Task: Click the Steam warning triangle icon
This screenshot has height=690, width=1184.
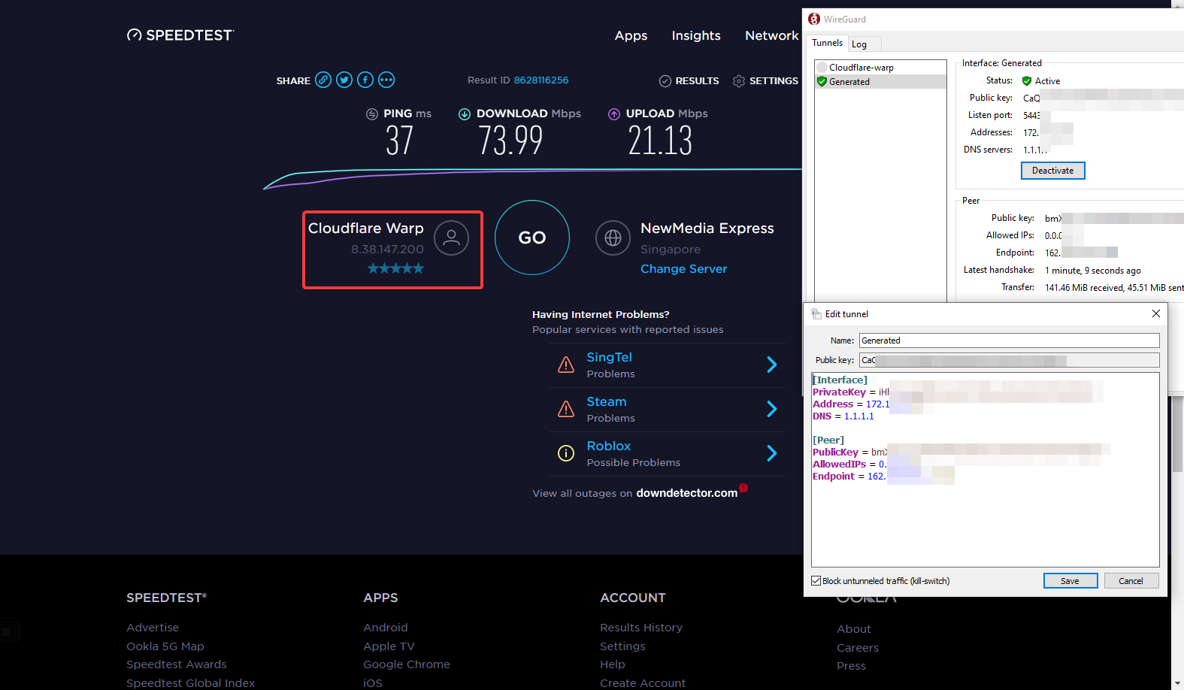Action: point(566,410)
